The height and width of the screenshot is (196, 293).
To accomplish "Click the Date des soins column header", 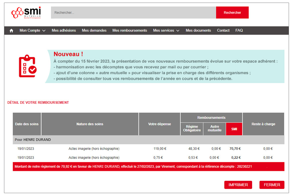I will click(27, 124).
